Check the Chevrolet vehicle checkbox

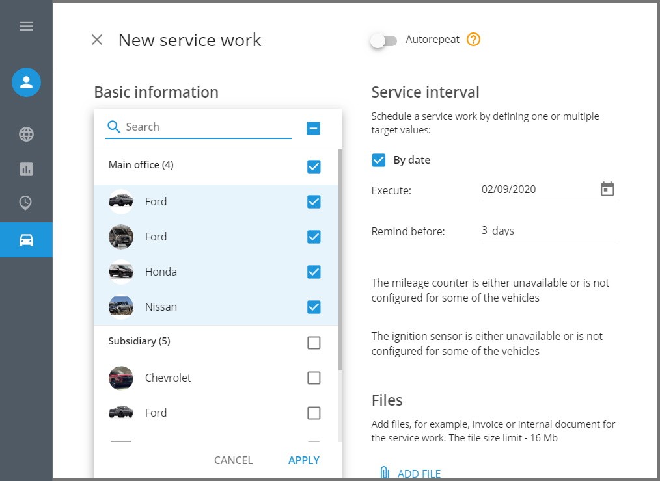point(314,378)
